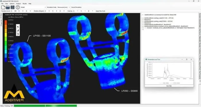The image size is (201, 108).
Task: Minimize the Temperature over Time window
Action: click(x=182, y=59)
